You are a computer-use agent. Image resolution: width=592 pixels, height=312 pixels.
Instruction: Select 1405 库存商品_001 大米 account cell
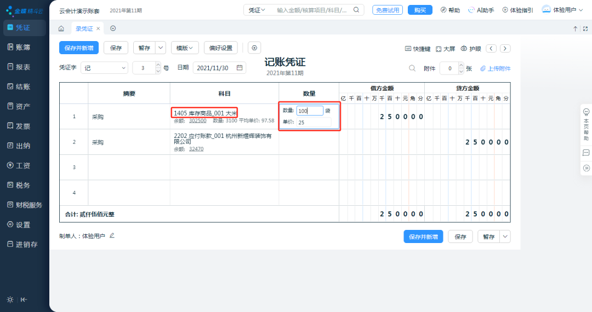pyautogui.click(x=224, y=117)
